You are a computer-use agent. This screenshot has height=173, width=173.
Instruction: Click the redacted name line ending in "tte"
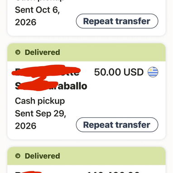pos(47,72)
